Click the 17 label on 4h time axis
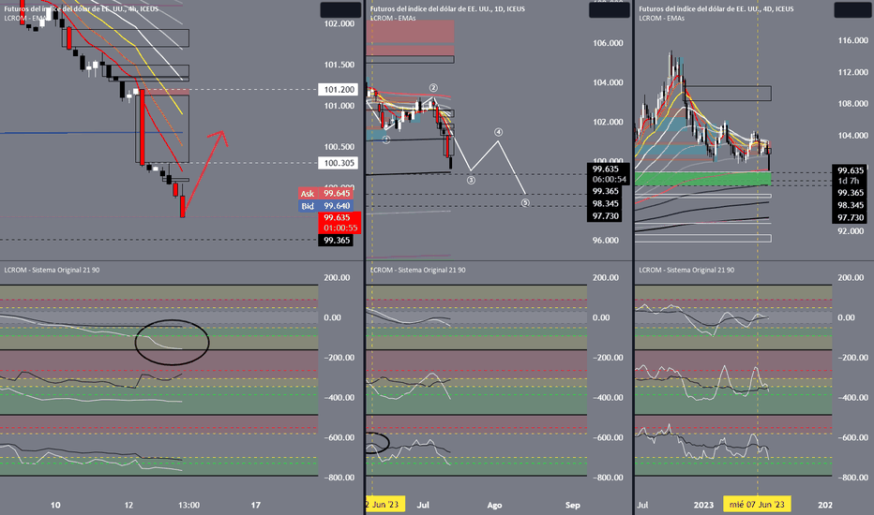 256,506
